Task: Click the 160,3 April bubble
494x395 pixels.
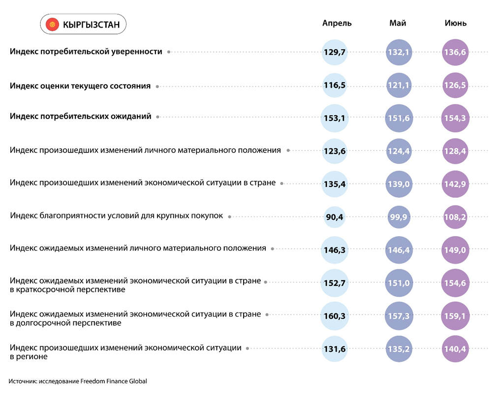Action: coord(335,316)
